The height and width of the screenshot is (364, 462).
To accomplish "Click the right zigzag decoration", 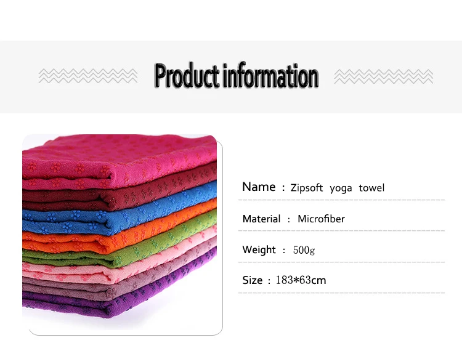I will 384,76.
